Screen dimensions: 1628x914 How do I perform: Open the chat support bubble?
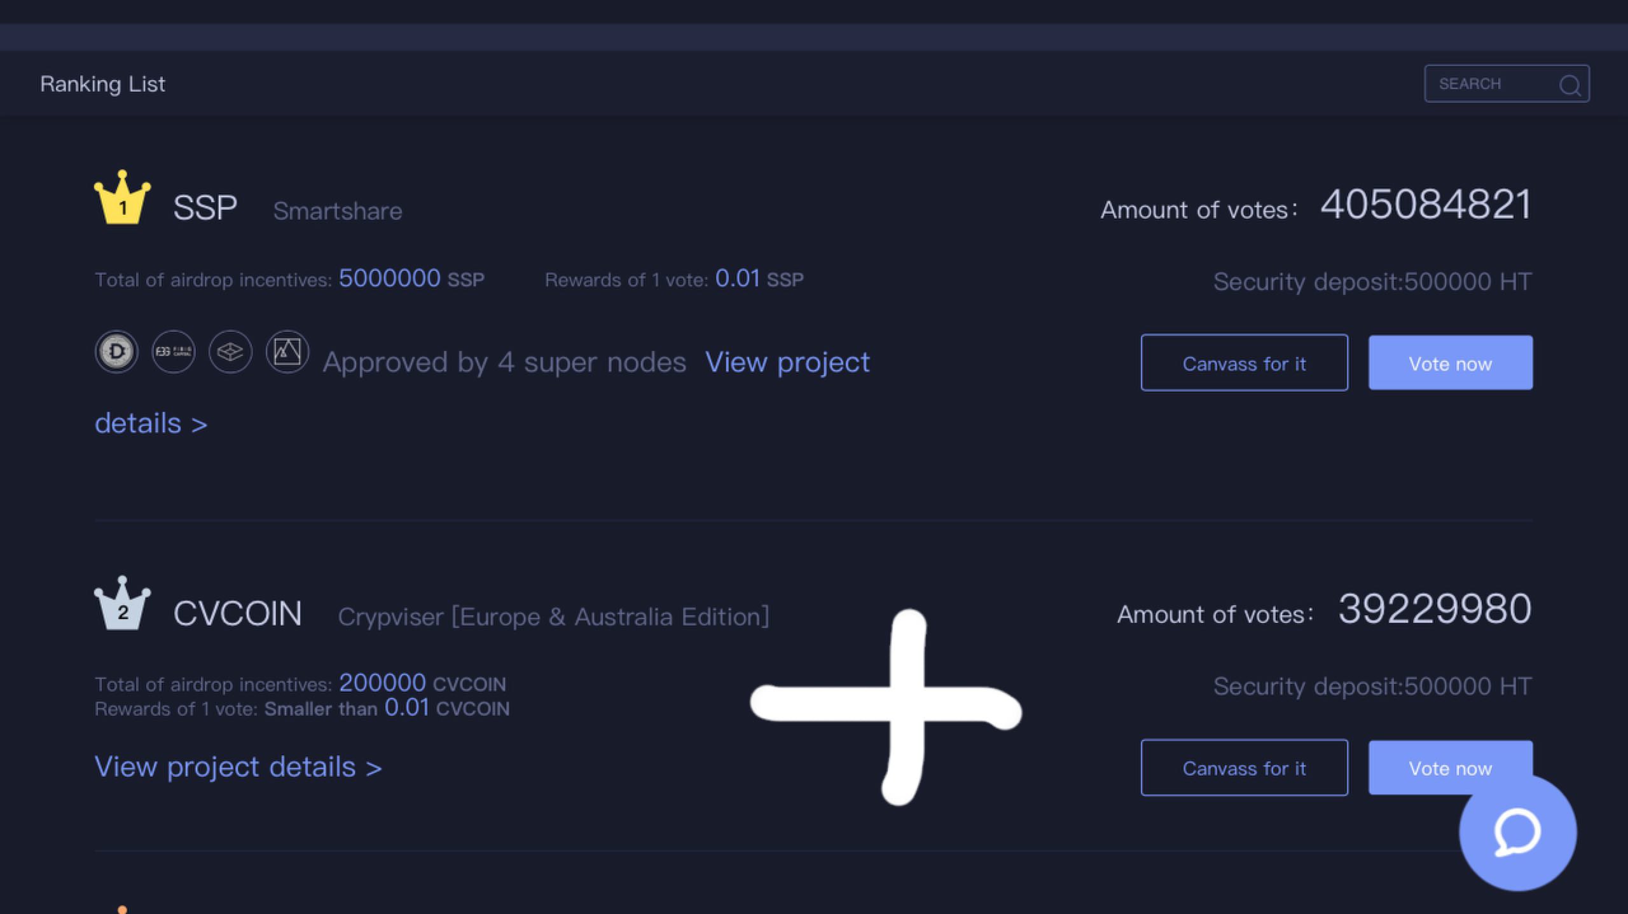coord(1517,831)
